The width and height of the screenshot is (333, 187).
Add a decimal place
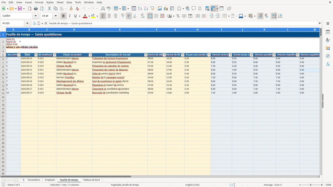[x=198, y=16]
